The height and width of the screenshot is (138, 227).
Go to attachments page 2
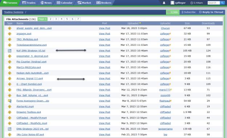tap(50, 19)
